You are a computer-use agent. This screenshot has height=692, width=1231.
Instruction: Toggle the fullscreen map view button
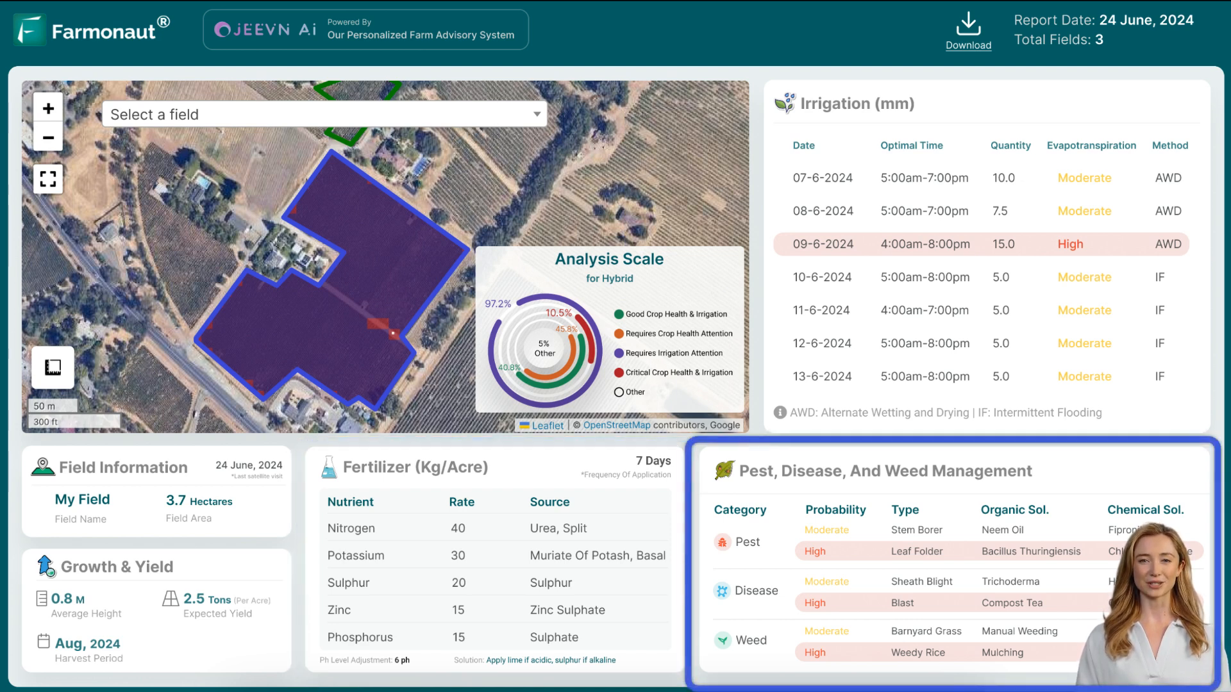point(48,178)
